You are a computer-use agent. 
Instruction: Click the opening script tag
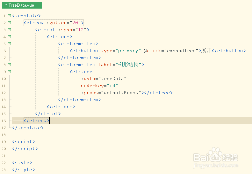click(24, 142)
